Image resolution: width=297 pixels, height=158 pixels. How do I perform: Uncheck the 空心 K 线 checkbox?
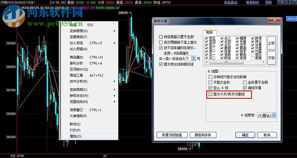[210, 88]
